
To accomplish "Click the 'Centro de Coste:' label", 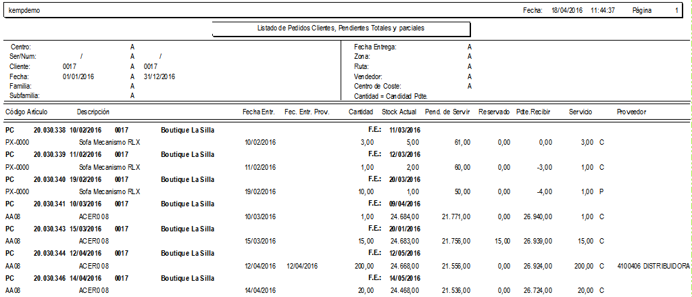I will click(377, 86).
